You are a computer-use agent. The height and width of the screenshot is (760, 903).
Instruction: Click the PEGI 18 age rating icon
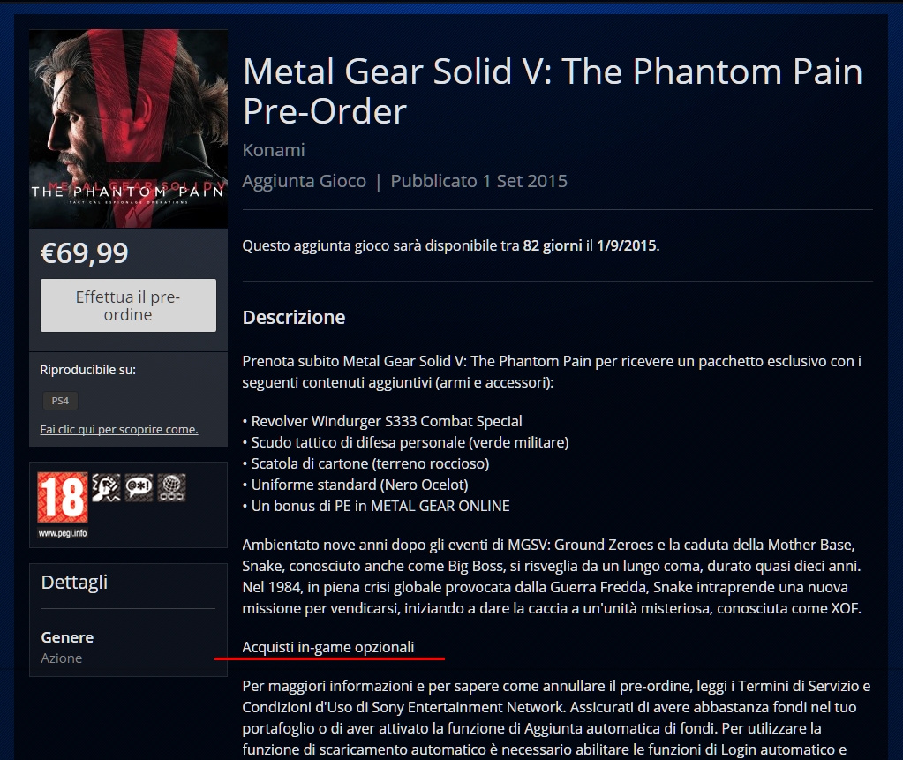tap(63, 497)
